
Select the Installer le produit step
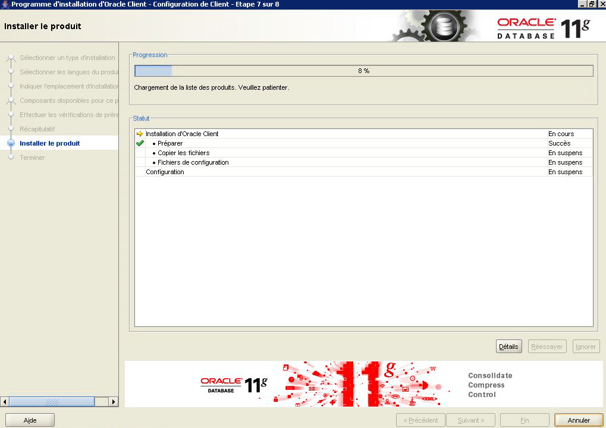[x=49, y=143]
